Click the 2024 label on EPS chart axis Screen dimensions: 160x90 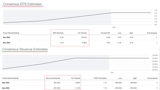[x=114, y=27]
